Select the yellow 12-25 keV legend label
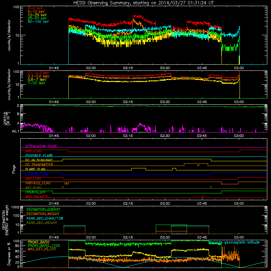This screenshot has width=271, height=271. 37,15
